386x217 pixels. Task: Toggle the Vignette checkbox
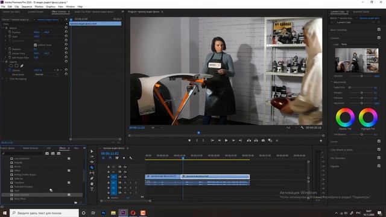(379, 166)
